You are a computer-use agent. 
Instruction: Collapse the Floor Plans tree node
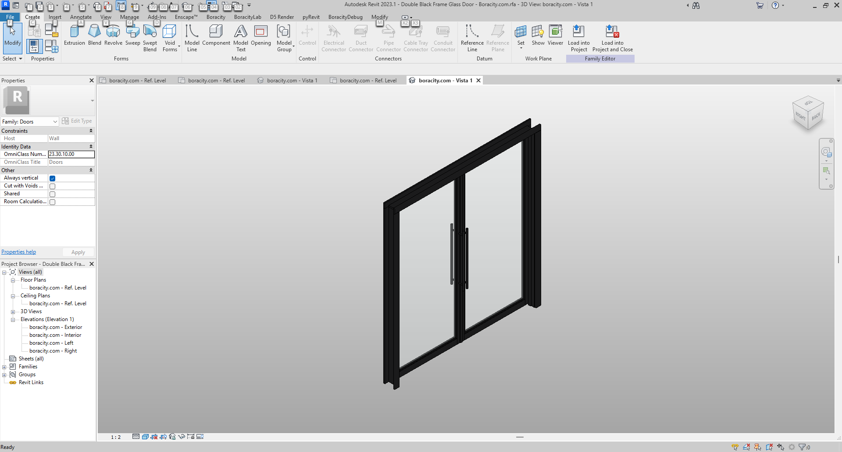(x=13, y=280)
